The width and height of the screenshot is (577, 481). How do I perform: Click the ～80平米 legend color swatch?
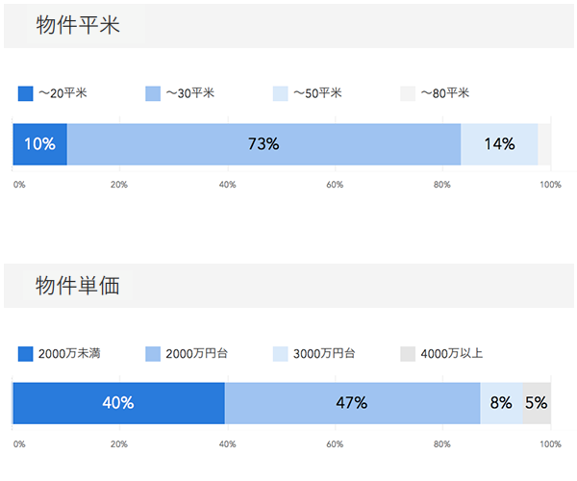[x=408, y=93]
